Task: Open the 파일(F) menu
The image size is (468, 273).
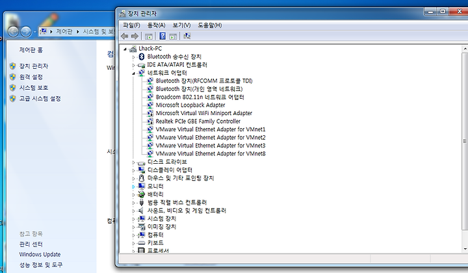Action: tap(131, 25)
